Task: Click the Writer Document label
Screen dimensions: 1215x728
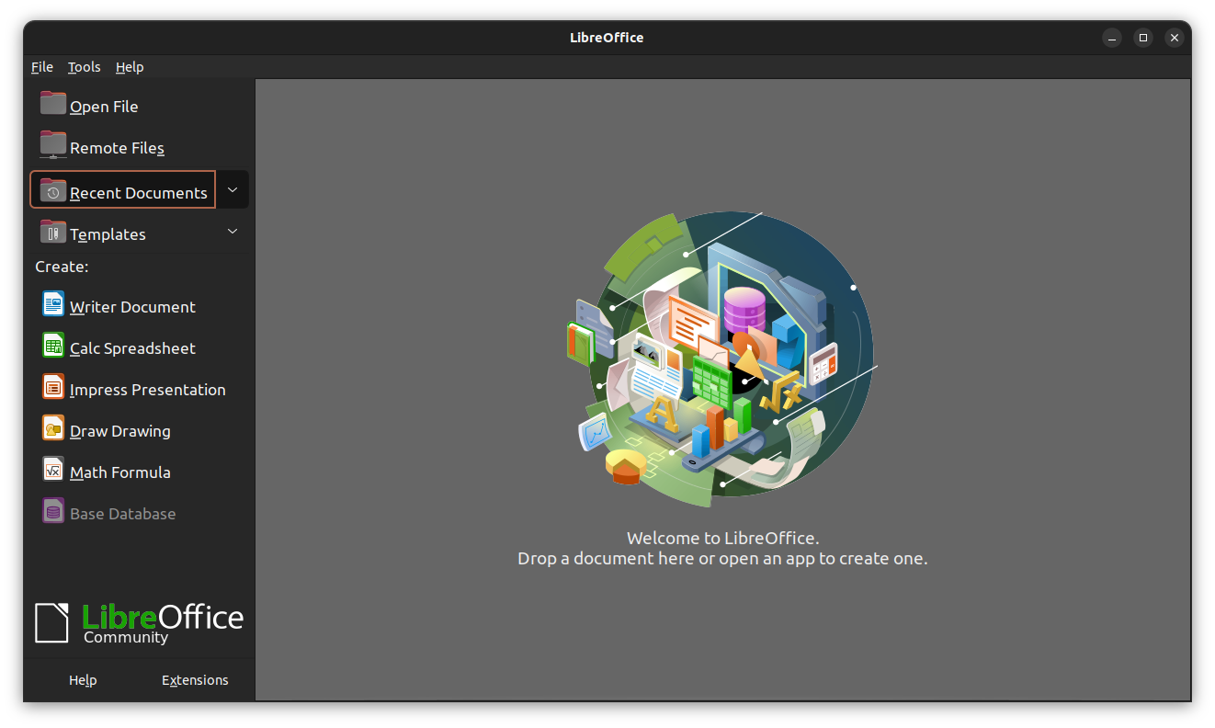Action: 132,307
